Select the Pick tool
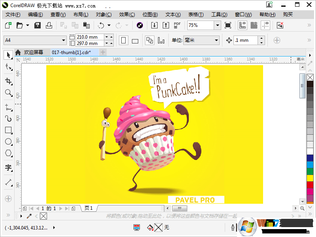The image size is (316, 237). click(x=8, y=55)
